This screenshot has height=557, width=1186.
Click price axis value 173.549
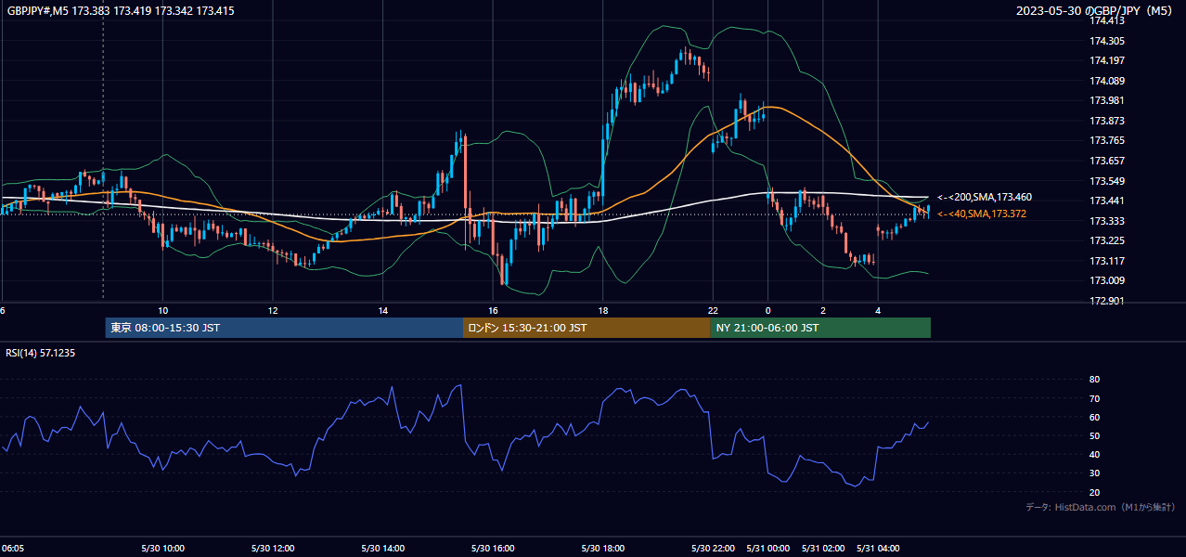point(1106,181)
